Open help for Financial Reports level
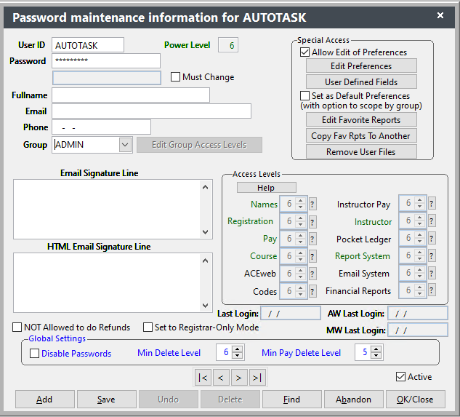The height and width of the screenshot is (417, 460). [x=432, y=290]
